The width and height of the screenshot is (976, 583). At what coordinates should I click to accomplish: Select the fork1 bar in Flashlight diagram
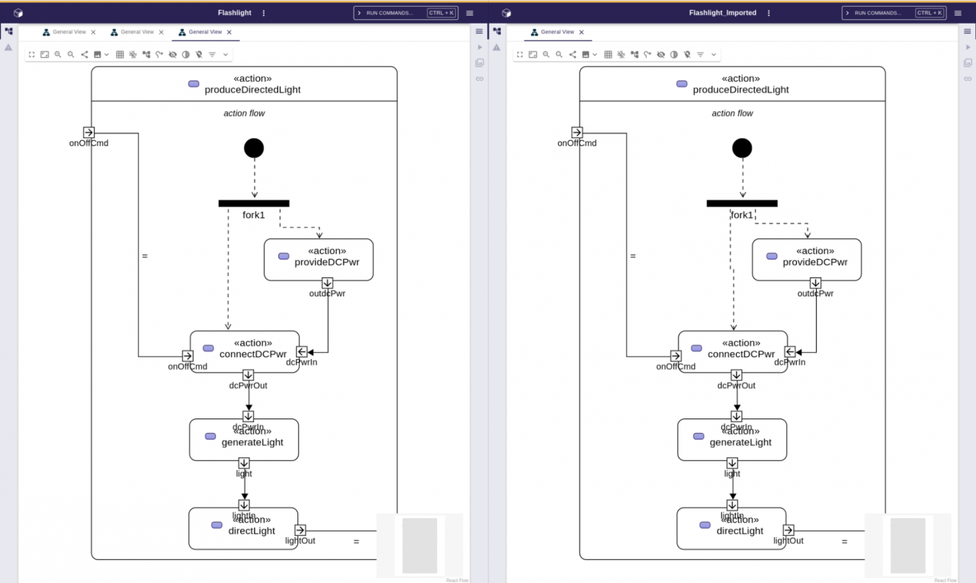254,203
